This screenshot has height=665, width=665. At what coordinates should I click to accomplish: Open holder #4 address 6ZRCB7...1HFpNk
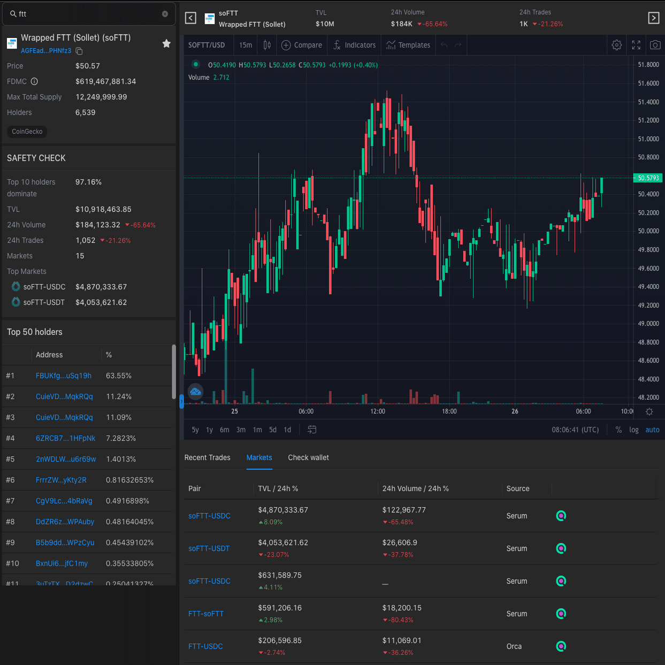[65, 439]
